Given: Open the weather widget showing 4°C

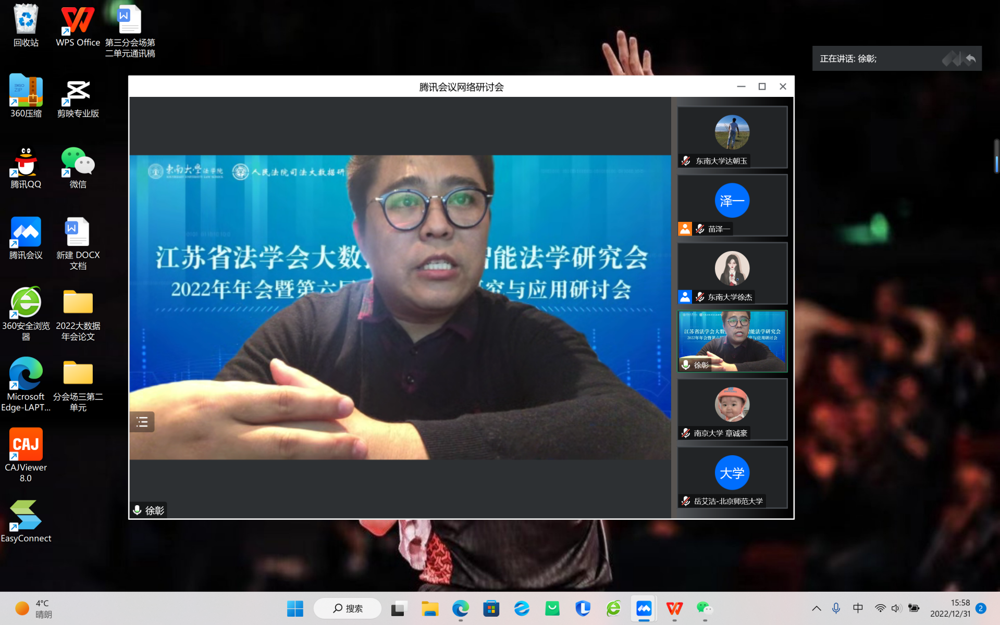Looking at the screenshot, I should coord(34,608).
